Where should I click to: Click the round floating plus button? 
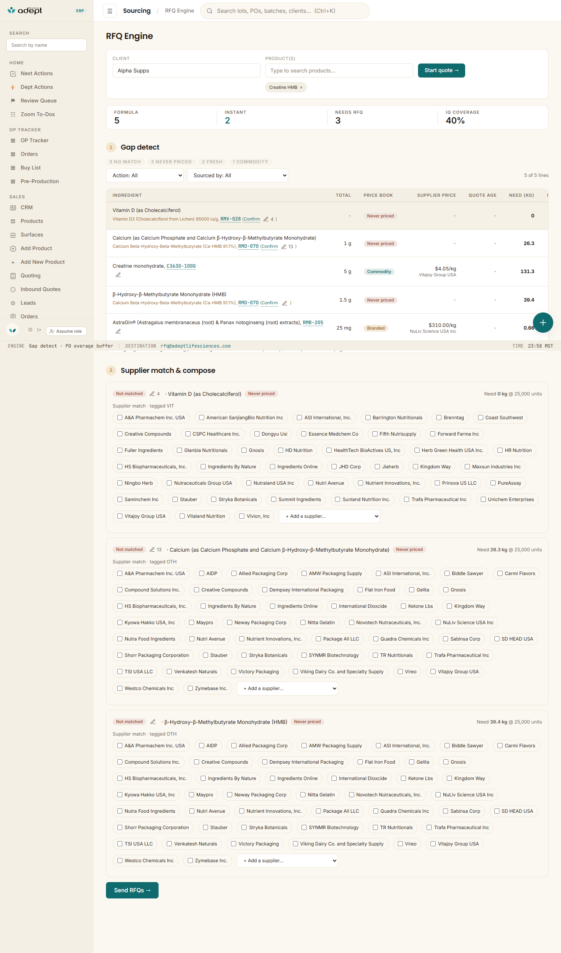point(543,323)
